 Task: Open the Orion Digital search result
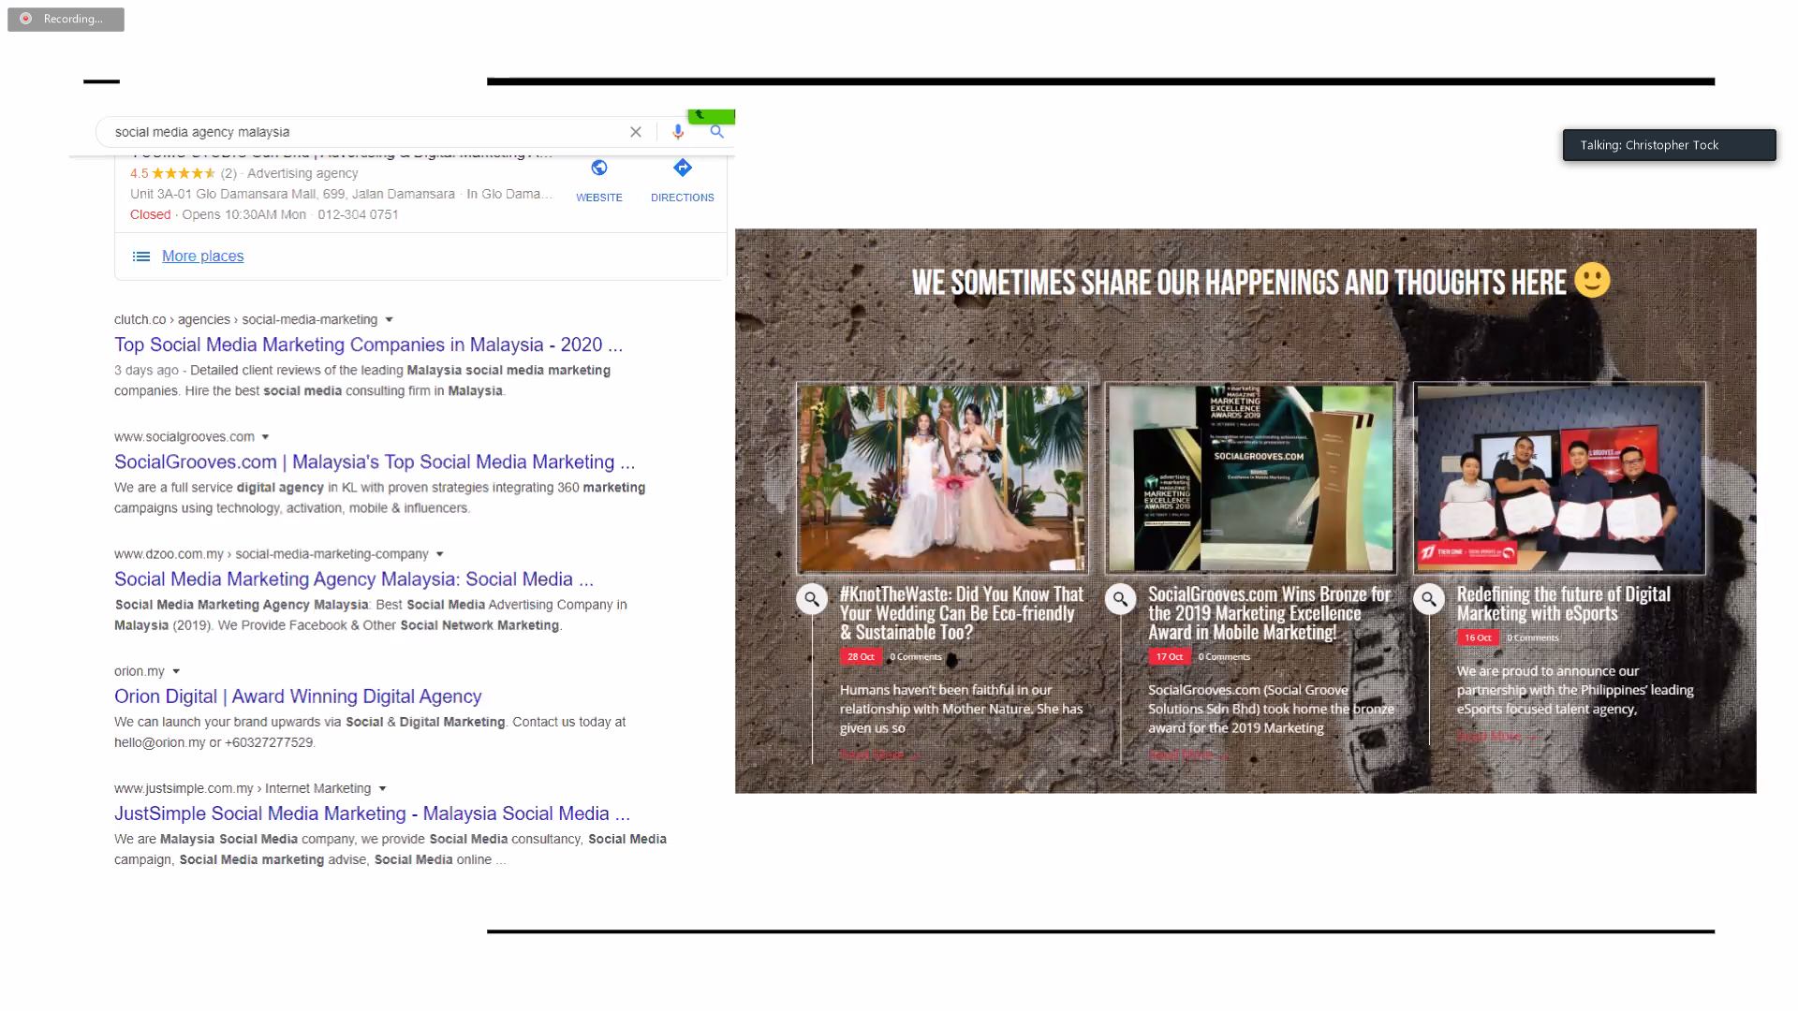point(298,696)
